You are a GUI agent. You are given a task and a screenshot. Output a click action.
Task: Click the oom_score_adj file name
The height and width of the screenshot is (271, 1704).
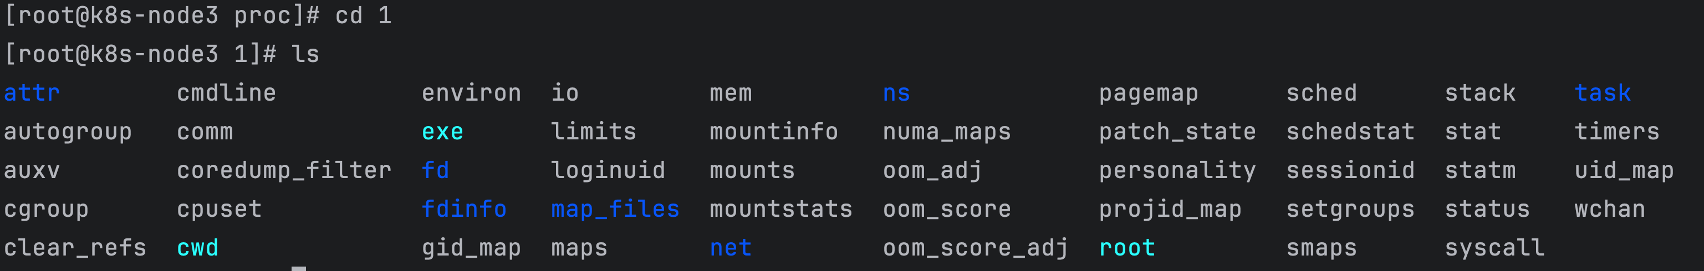(975, 248)
